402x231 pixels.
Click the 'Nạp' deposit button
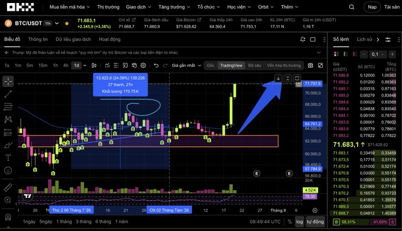(x=372, y=7)
